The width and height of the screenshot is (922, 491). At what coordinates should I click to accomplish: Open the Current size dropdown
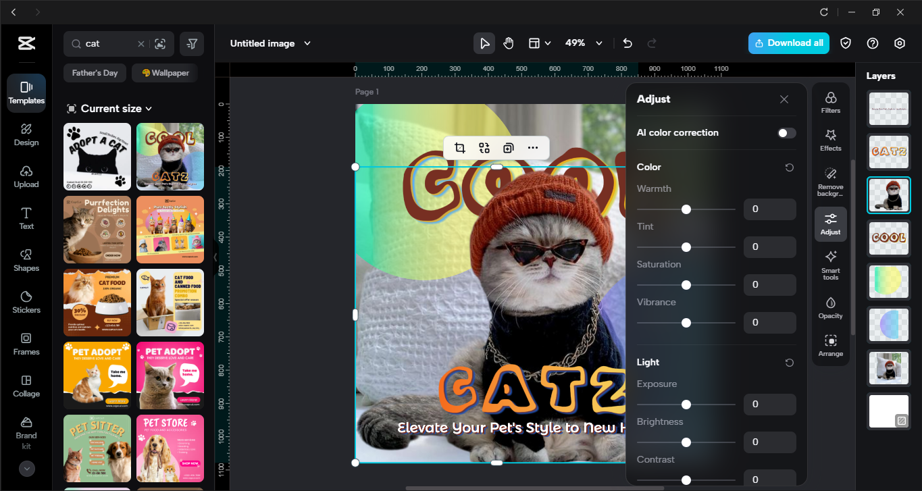click(109, 108)
